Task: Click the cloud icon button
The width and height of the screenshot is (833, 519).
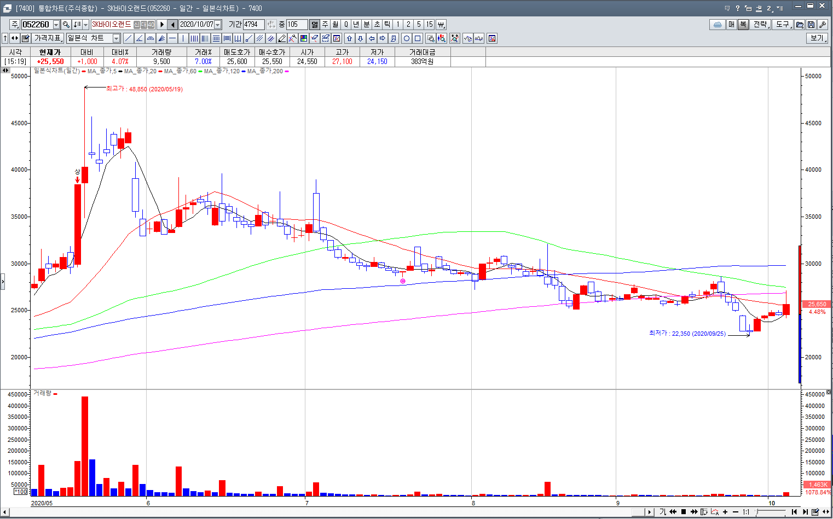Action: coord(718,25)
